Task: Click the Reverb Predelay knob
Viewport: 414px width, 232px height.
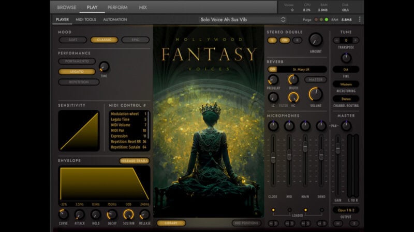Action: 273,80
